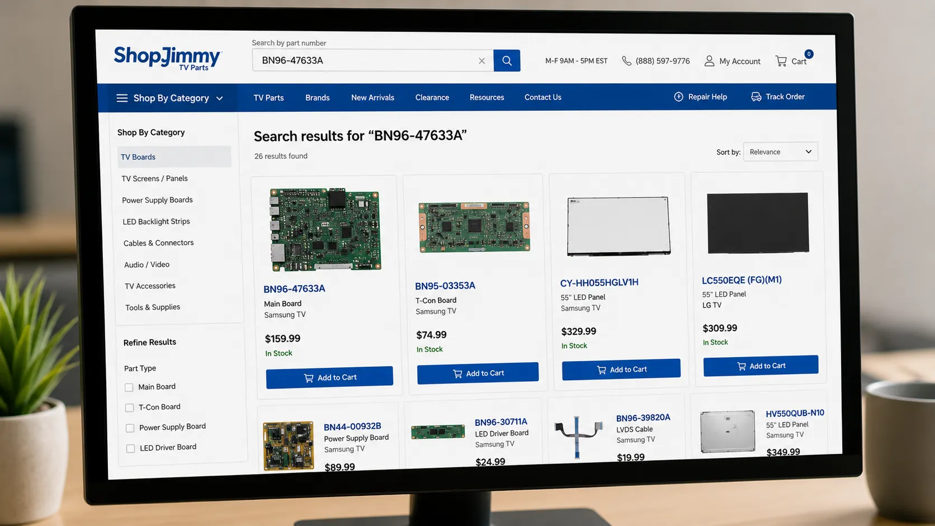Select TV Boards category
The width and height of the screenshot is (935, 526).
(x=174, y=157)
